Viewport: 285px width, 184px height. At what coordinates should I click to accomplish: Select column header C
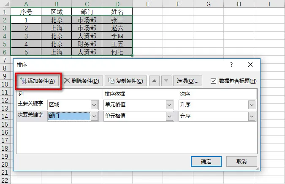point(87,4)
